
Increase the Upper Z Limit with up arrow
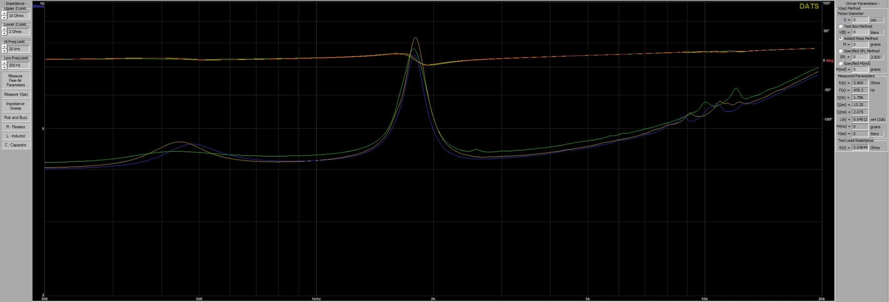[4, 13]
